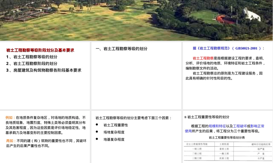Click the table header 破坏后引起的后果
The height and width of the screenshot is (163, 273).
click(x=261, y=144)
